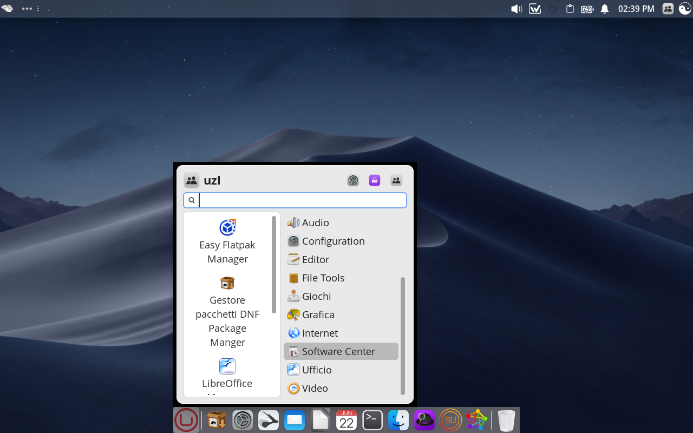Open the Internet category

(319, 333)
